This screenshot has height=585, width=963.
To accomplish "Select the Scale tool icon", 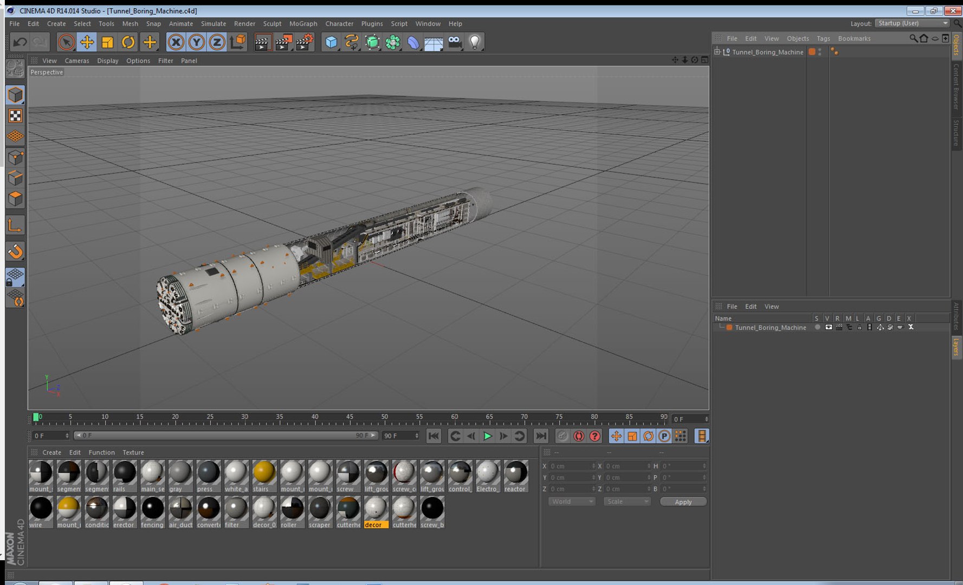I will point(107,42).
